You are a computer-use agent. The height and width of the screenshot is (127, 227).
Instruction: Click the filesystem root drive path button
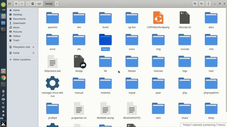point(33,4)
